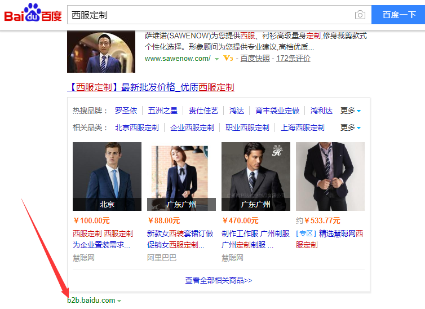
Task: Select hot brand 鸿利达
Action: [x=321, y=111]
